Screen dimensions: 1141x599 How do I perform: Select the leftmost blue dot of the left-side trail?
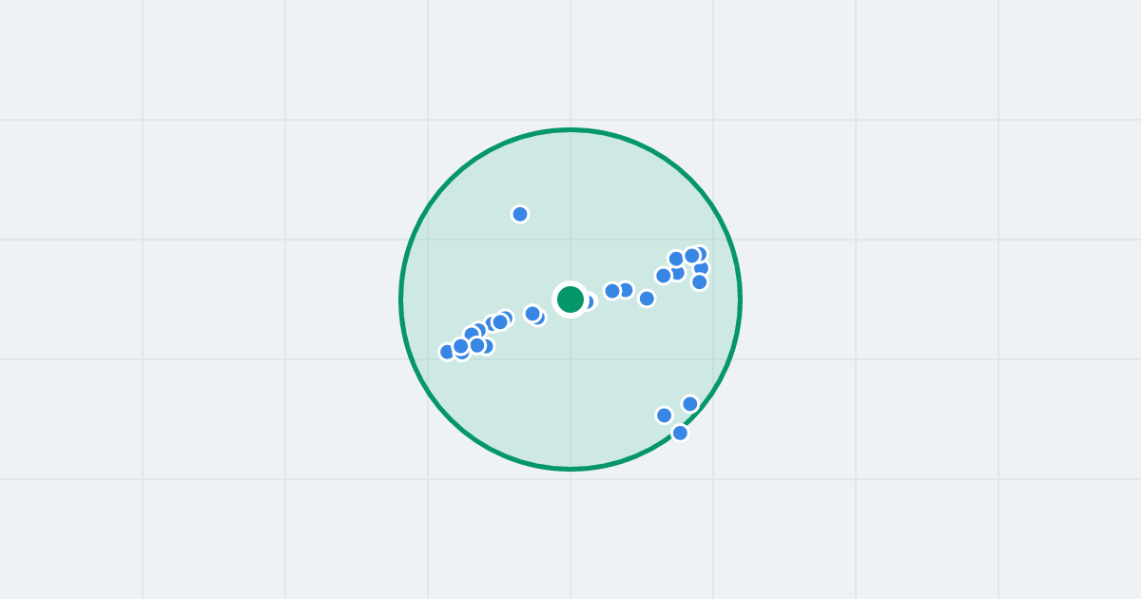point(448,352)
